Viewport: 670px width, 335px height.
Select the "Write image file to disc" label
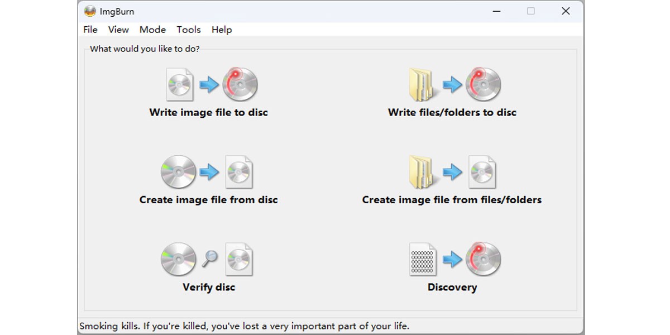coord(209,112)
